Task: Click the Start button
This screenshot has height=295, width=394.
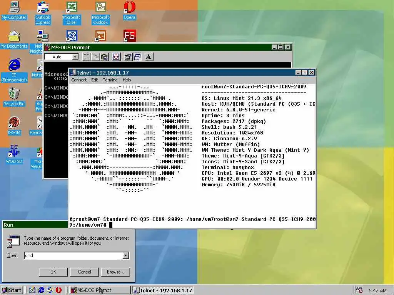Action: [12, 290]
